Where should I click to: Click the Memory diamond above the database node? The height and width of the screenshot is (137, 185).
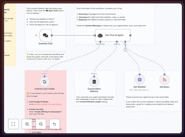point(94,76)
